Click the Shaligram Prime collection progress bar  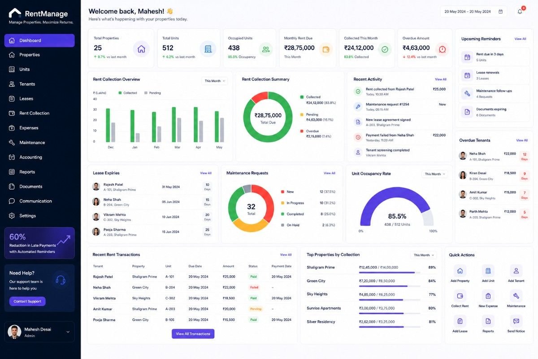coord(390,272)
